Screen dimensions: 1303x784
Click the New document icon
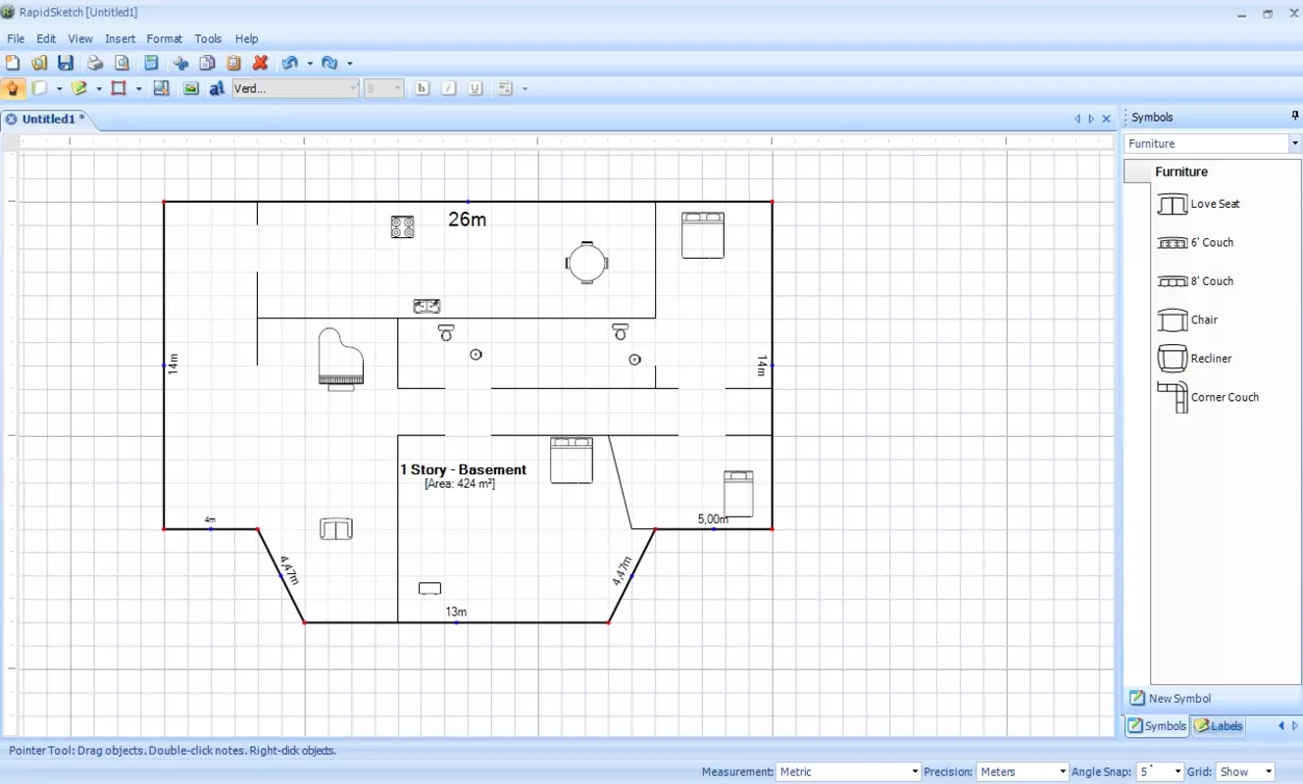click(x=13, y=63)
